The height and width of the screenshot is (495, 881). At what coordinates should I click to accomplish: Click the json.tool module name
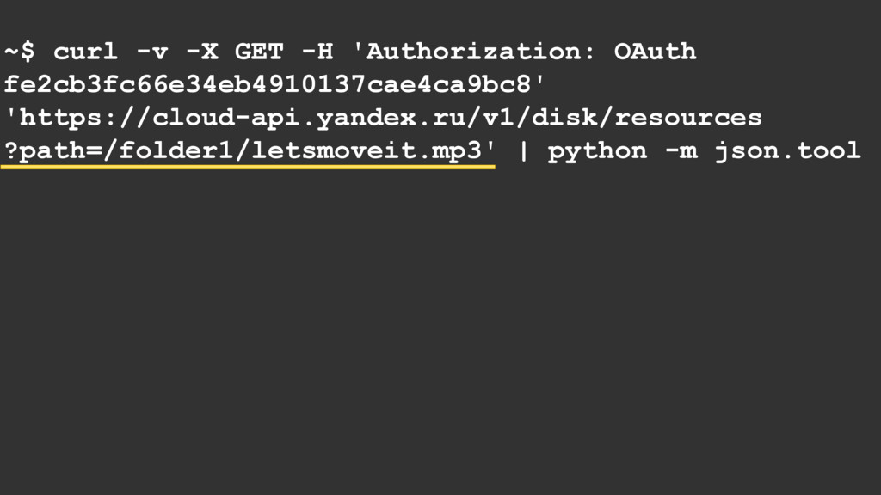tap(788, 151)
